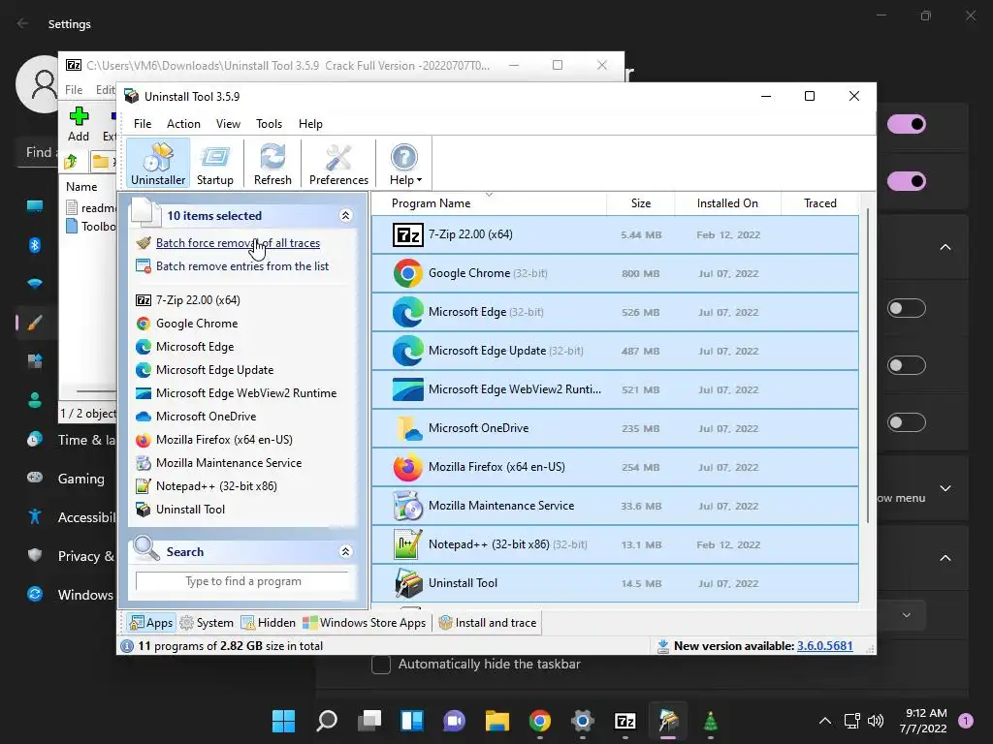Open File Explorer from taskbar

(497, 721)
